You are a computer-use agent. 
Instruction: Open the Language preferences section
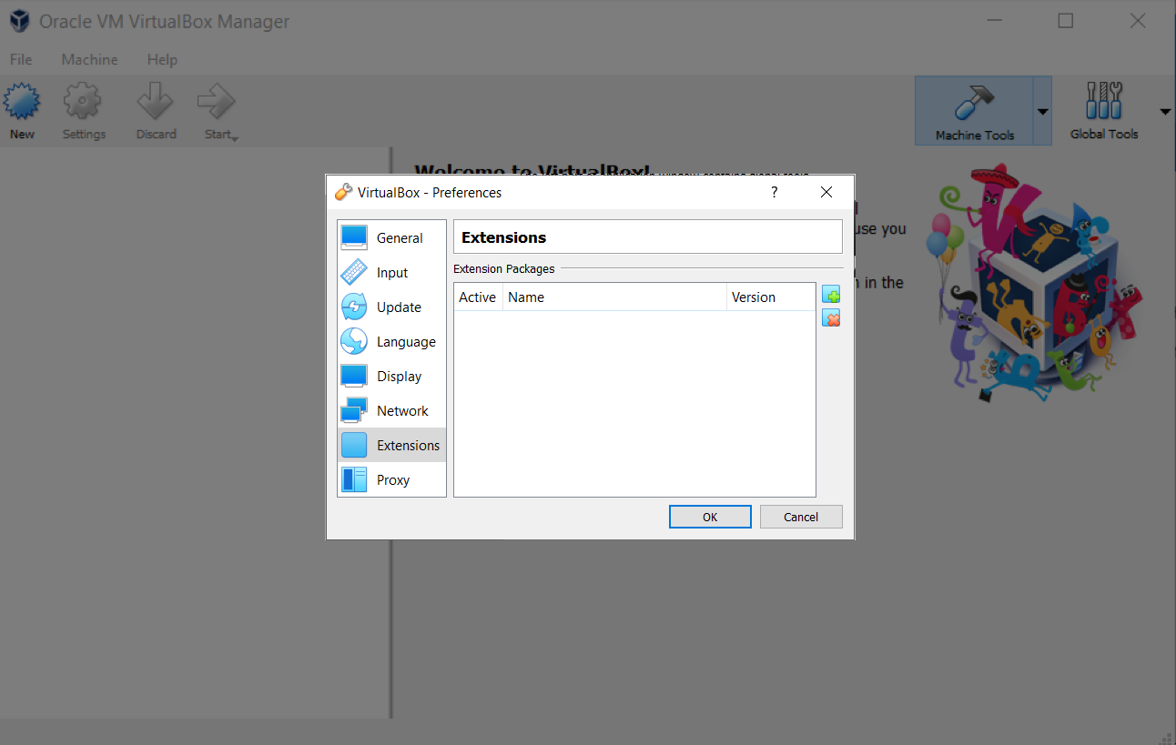pos(391,342)
